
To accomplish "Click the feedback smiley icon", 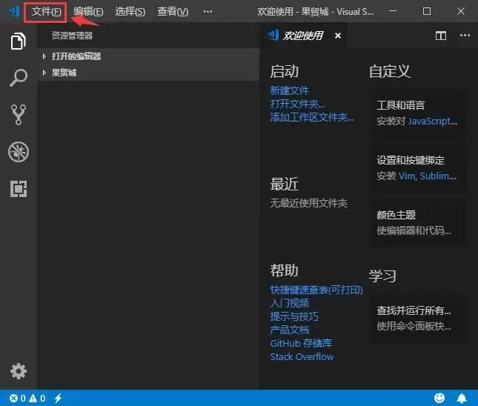I will point(439,399).
